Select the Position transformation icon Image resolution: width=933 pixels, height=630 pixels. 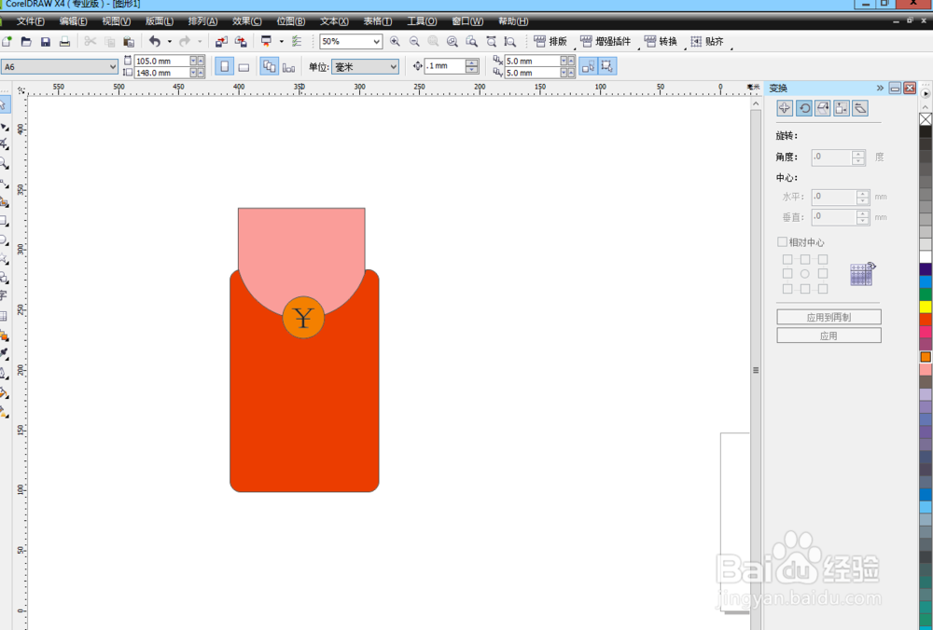[x=785, y=107]
